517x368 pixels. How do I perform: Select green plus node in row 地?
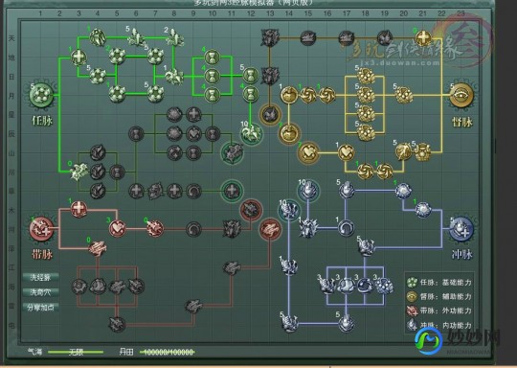coord(79,57)
